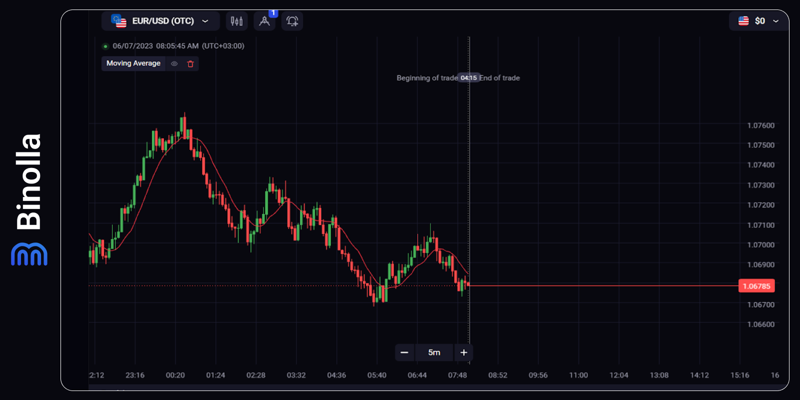
Task: Zoom in the chart with plus button
Action: click(463, 352)
